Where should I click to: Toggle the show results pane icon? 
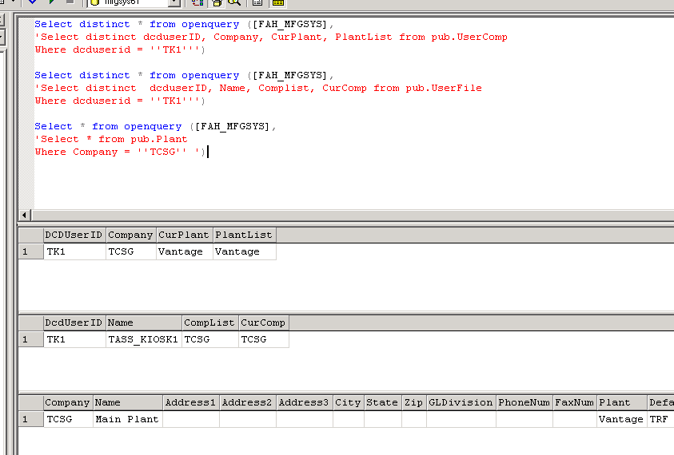click(x=278, y=2)
